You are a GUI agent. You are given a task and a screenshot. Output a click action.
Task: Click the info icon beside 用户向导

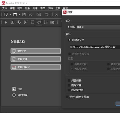pos(14,95)
